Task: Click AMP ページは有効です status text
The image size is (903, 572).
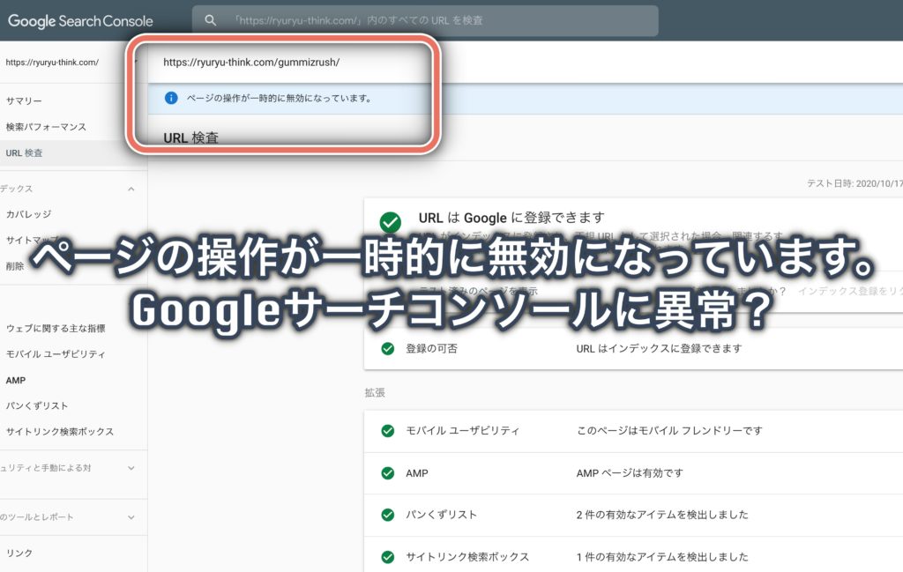Action: pos(630,473)
